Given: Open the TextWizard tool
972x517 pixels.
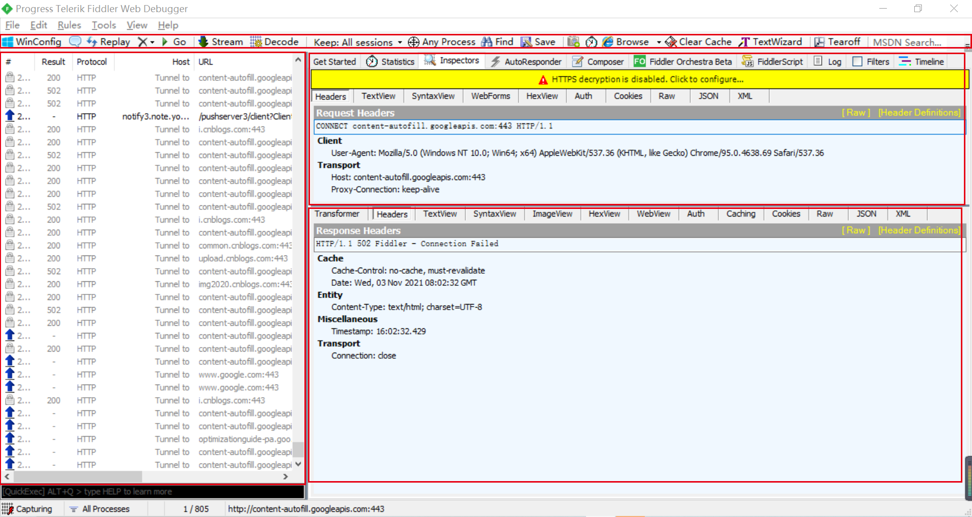Looking at the screenshot, I should 770,42.
